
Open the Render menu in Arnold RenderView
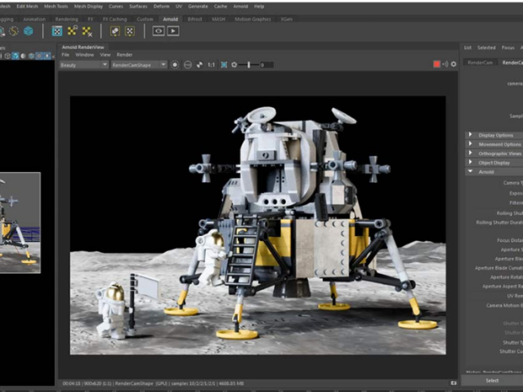coord(124,55)
